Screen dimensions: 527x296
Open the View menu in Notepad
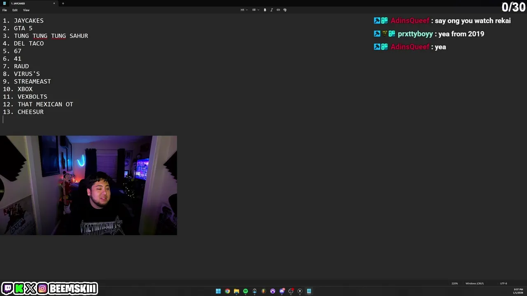pyautogui.click(x=26, y=10)
